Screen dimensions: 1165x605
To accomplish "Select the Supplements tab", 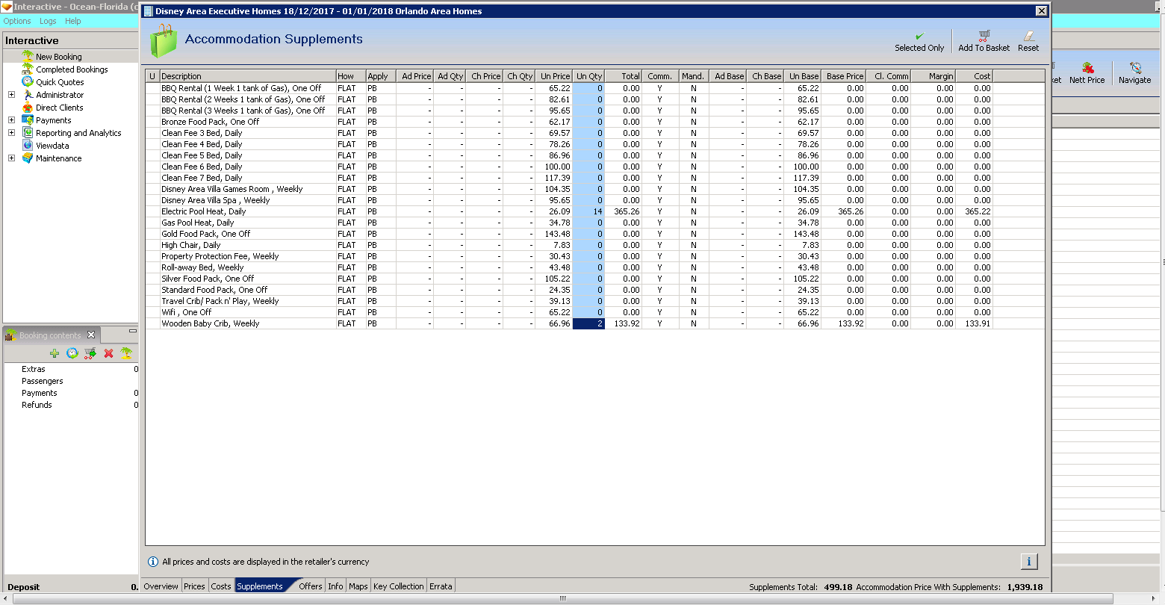I will coord(260,586).
